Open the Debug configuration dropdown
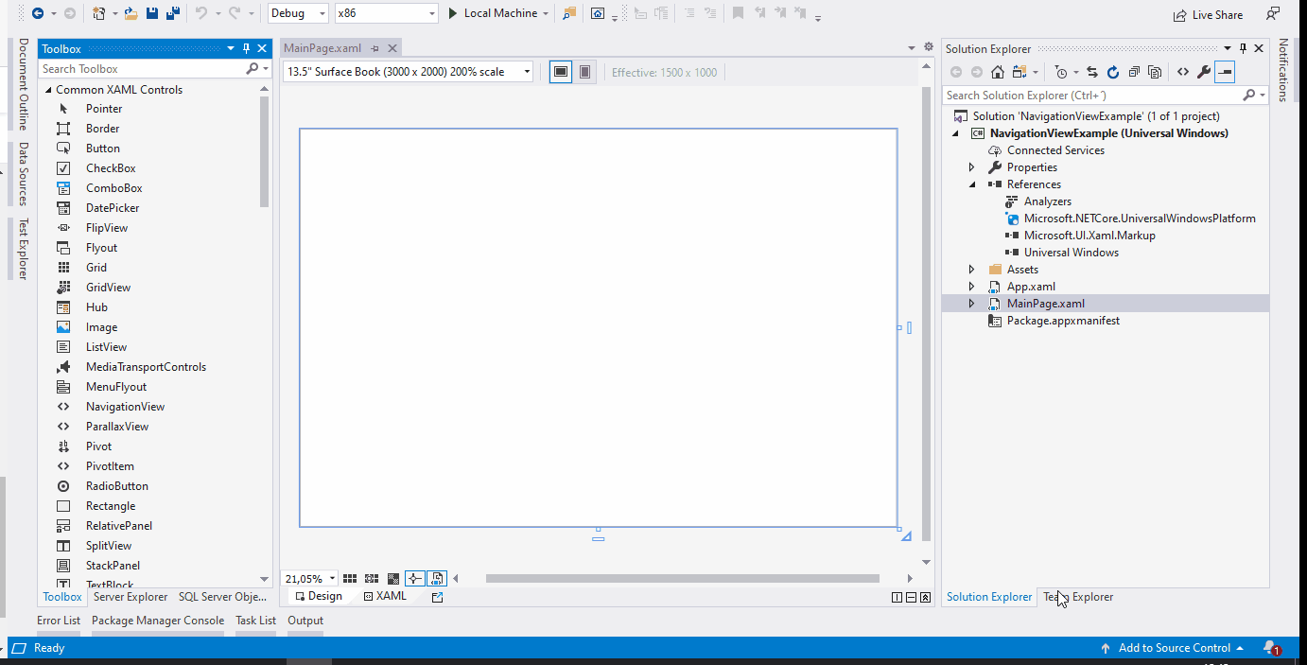1307x665 pixels. click(296, 13)
